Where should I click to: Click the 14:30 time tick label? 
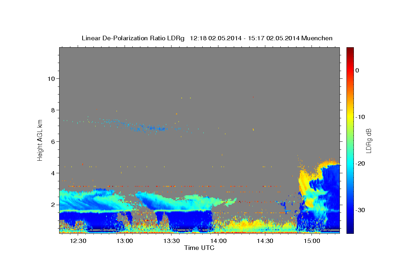(x=265, y=241)
